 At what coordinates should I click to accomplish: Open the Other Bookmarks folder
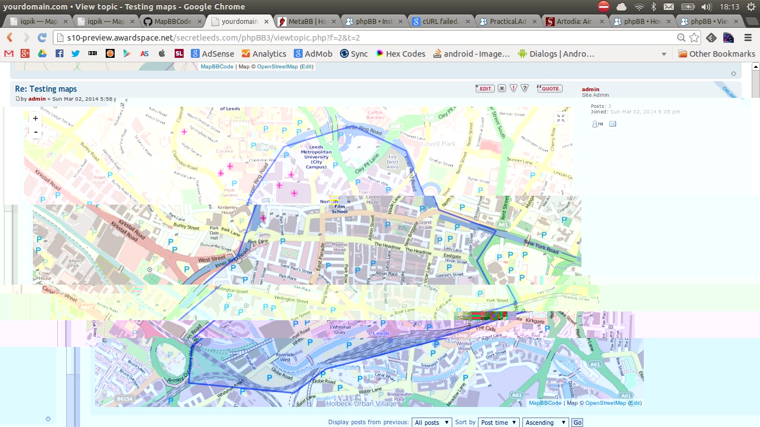[717, 54]
